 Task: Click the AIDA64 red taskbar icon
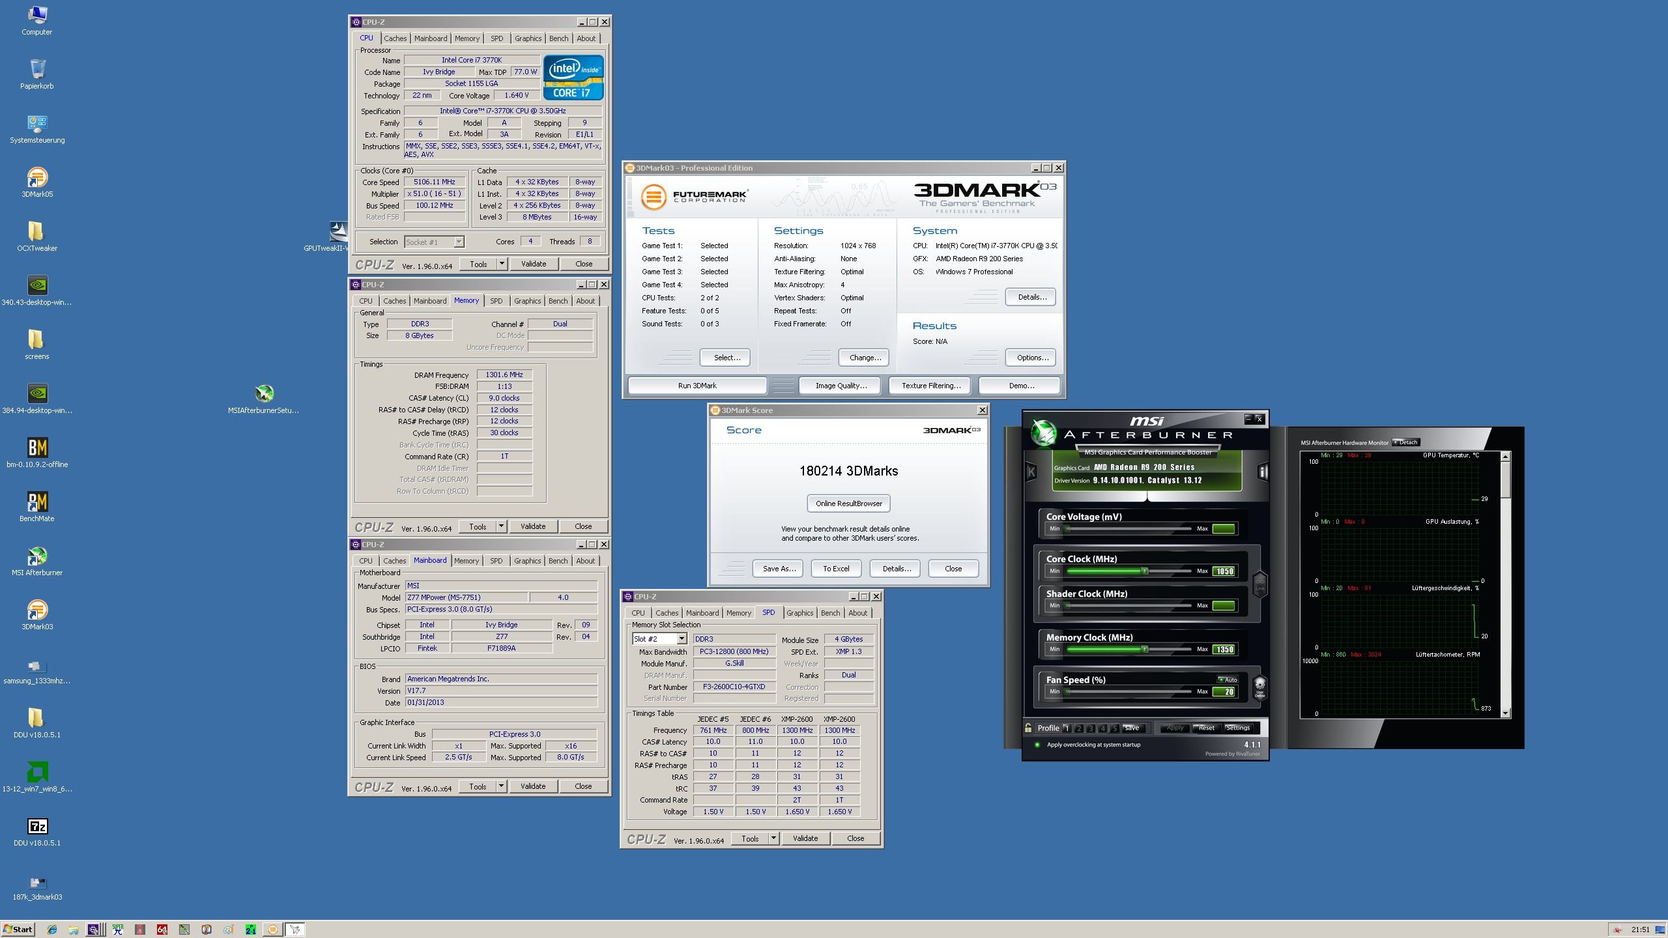[x=162, y=930]
